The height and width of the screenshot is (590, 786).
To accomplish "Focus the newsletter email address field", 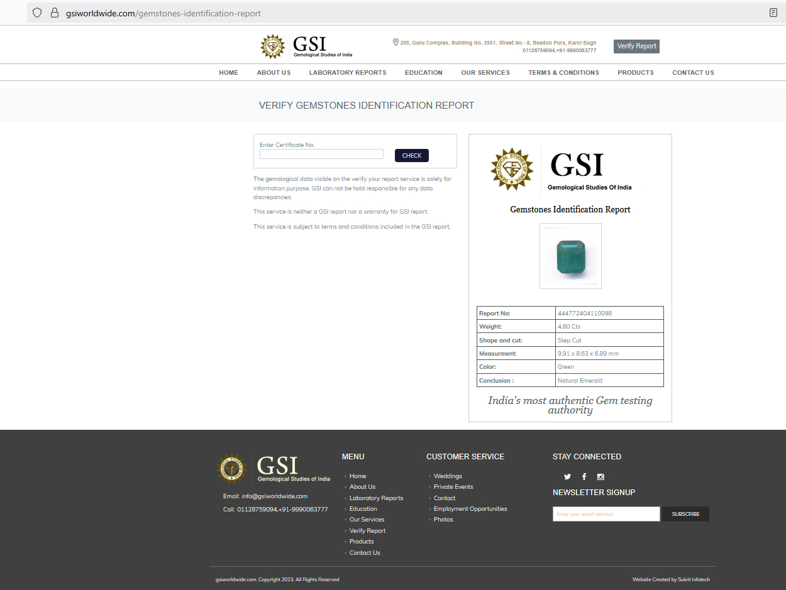I will (x=606, y=514).
